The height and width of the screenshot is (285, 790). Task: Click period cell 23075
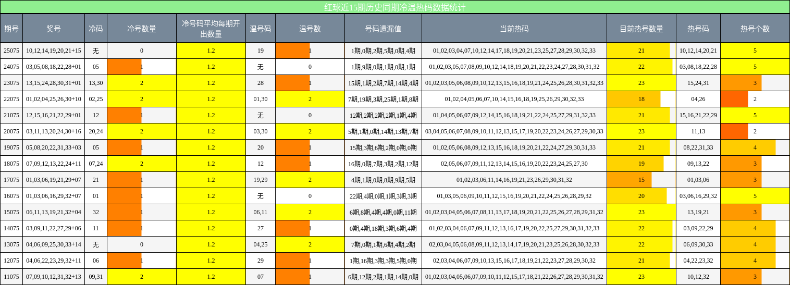click(11, 83)
